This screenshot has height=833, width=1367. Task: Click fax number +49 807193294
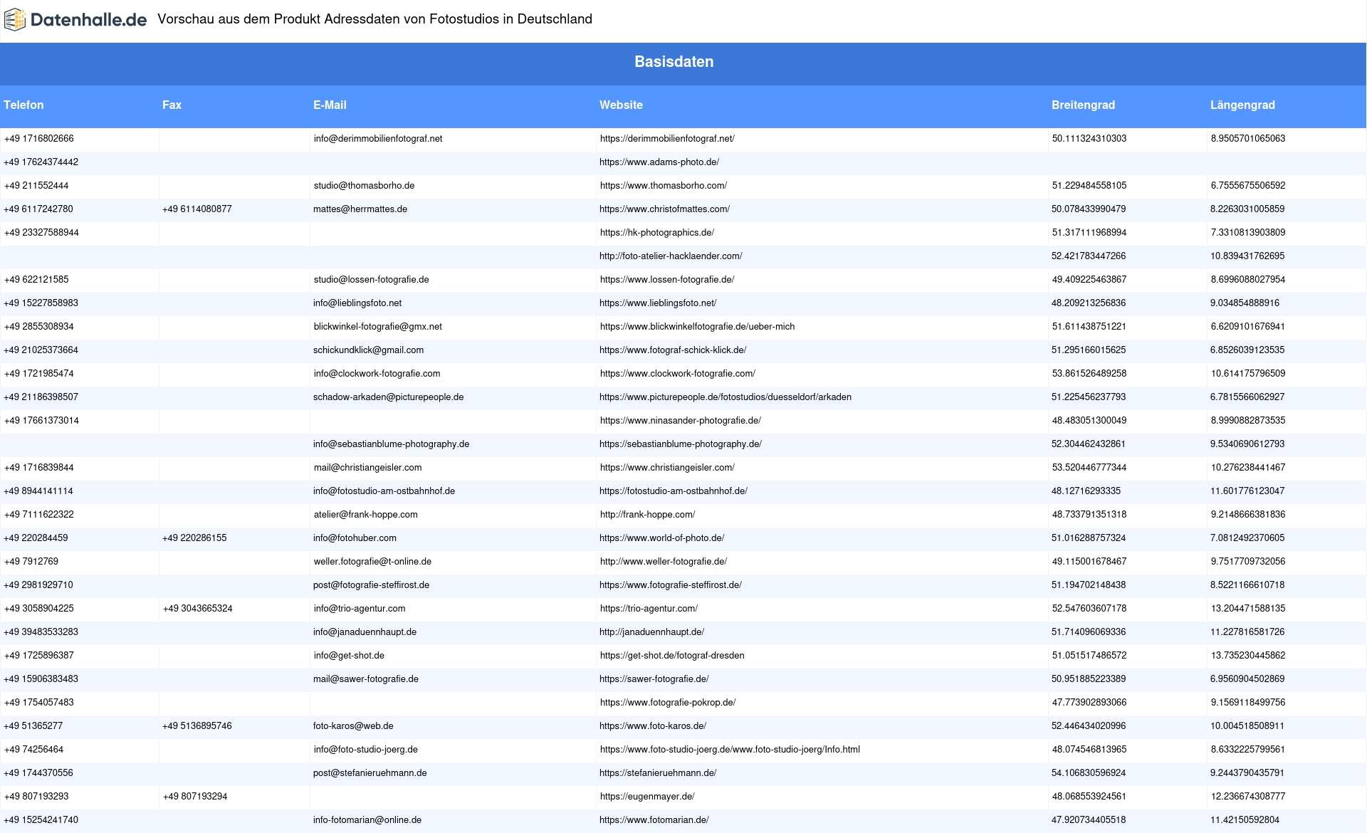point(195,797)
